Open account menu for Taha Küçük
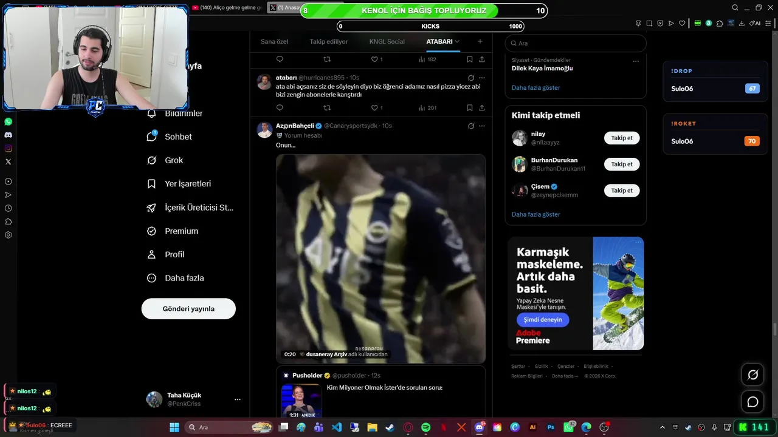778x437 pixels. (238, 399)
